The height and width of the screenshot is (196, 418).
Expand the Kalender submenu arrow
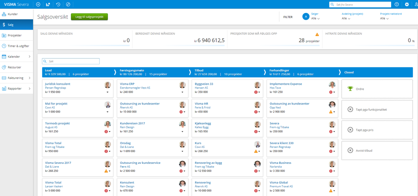point(29,56)
